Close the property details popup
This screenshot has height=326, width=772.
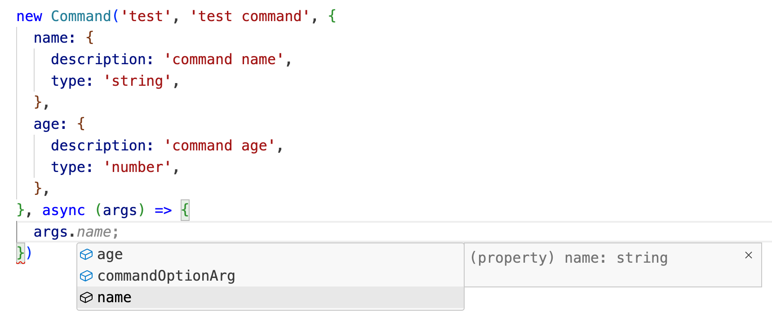748,255
